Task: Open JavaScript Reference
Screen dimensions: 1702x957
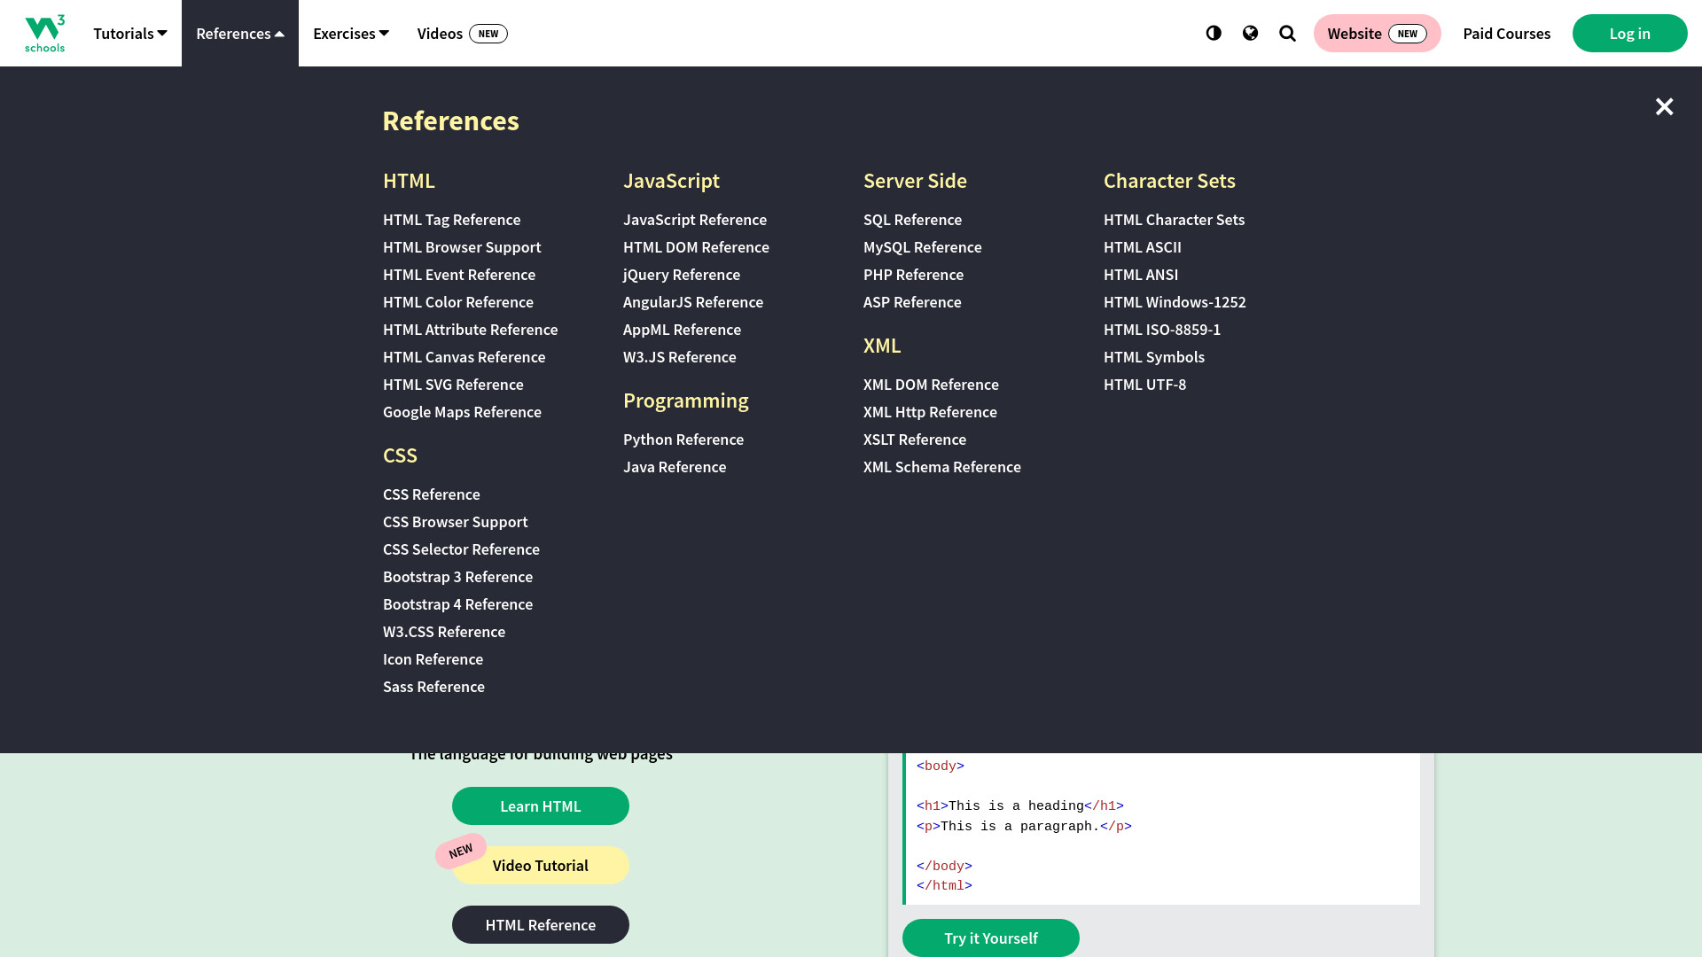Action: click(695, 220)
